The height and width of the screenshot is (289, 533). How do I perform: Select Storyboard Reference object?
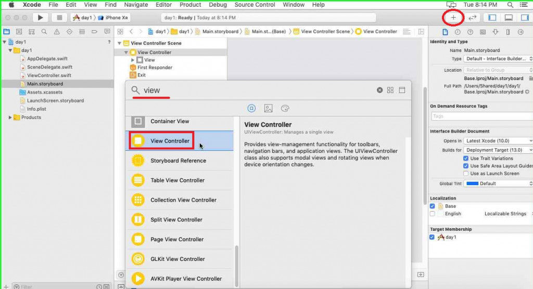[x=180, y=160]
